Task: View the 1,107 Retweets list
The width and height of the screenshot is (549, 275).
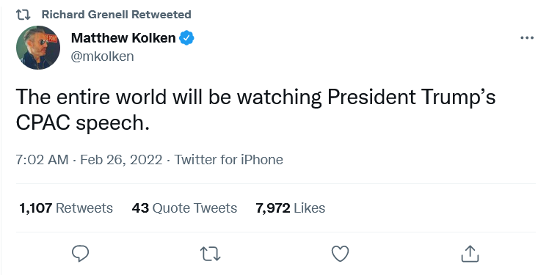Action: point(66,208)
